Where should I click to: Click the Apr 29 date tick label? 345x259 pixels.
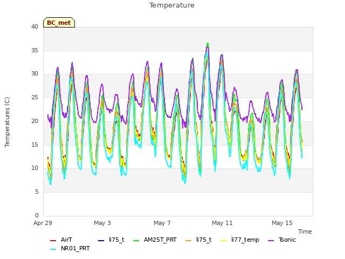[x=43, y=223]
